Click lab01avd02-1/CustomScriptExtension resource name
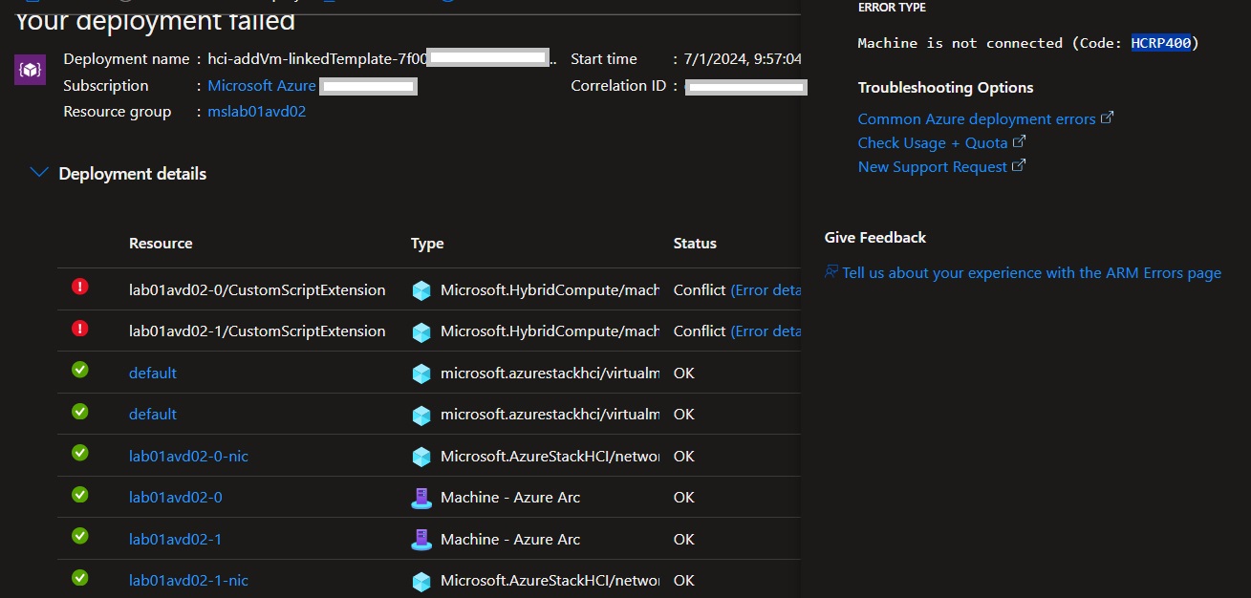The image size is (1251, 598). pyautogui.click(x=257, y=331)
